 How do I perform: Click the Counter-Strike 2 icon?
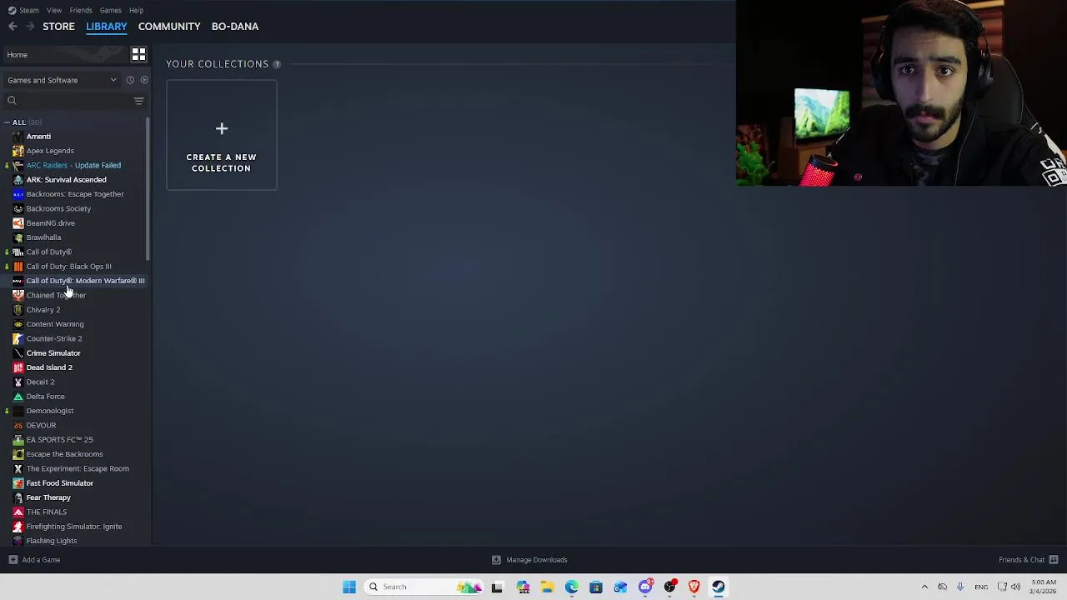click(x=18, y=338)
